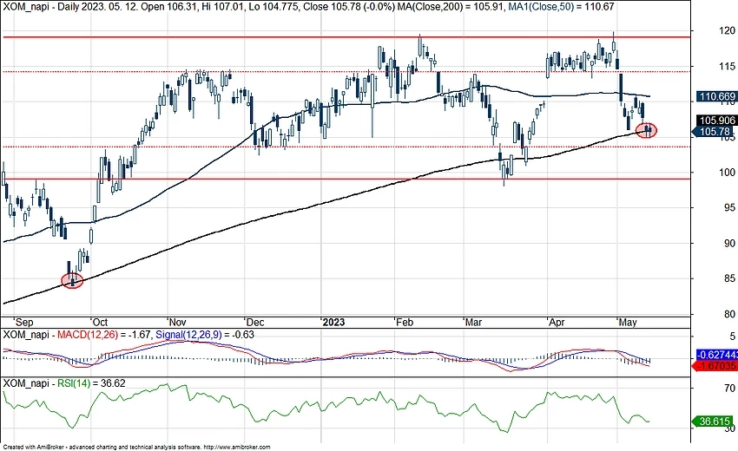
Task: Click the 'May' label on the time axis
Action: [x=628, y=322]
